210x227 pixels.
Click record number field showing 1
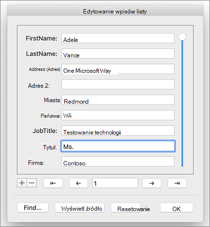coord(115,183)
